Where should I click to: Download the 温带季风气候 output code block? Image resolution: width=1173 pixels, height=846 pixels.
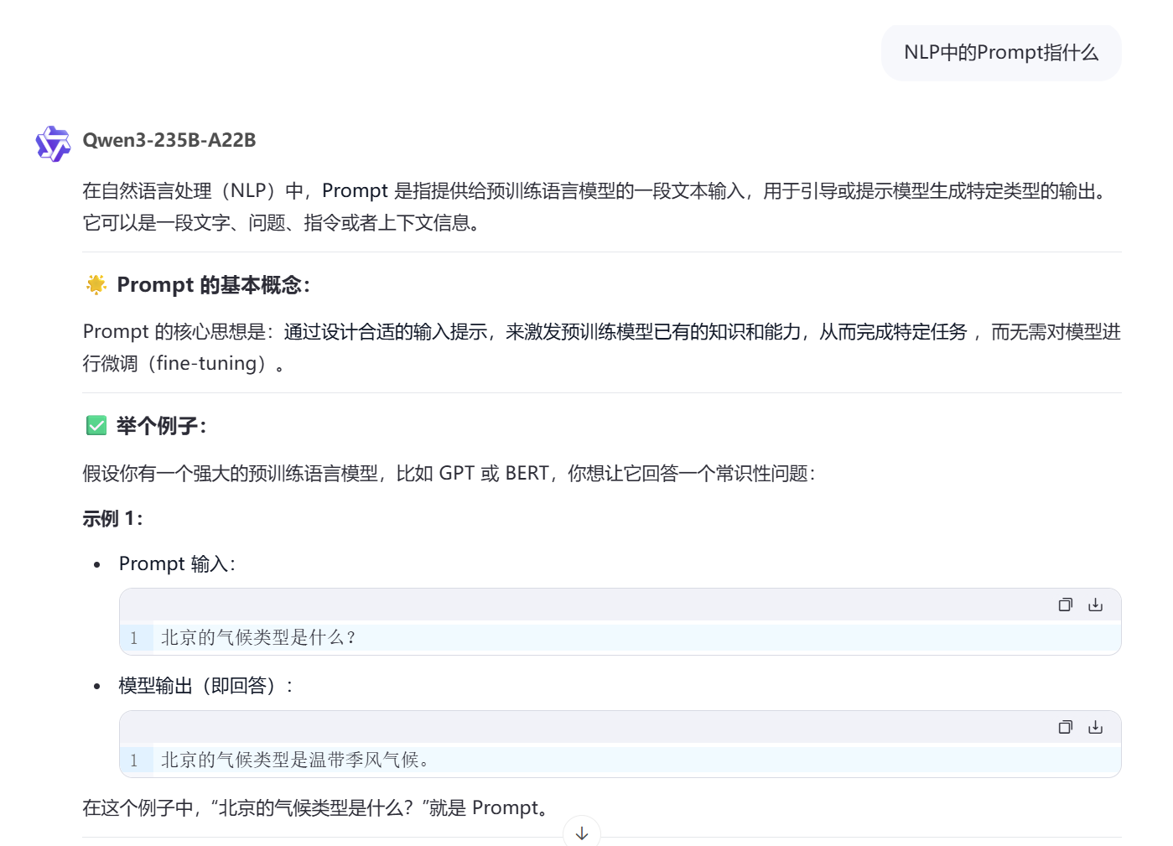coord(1095,727)
